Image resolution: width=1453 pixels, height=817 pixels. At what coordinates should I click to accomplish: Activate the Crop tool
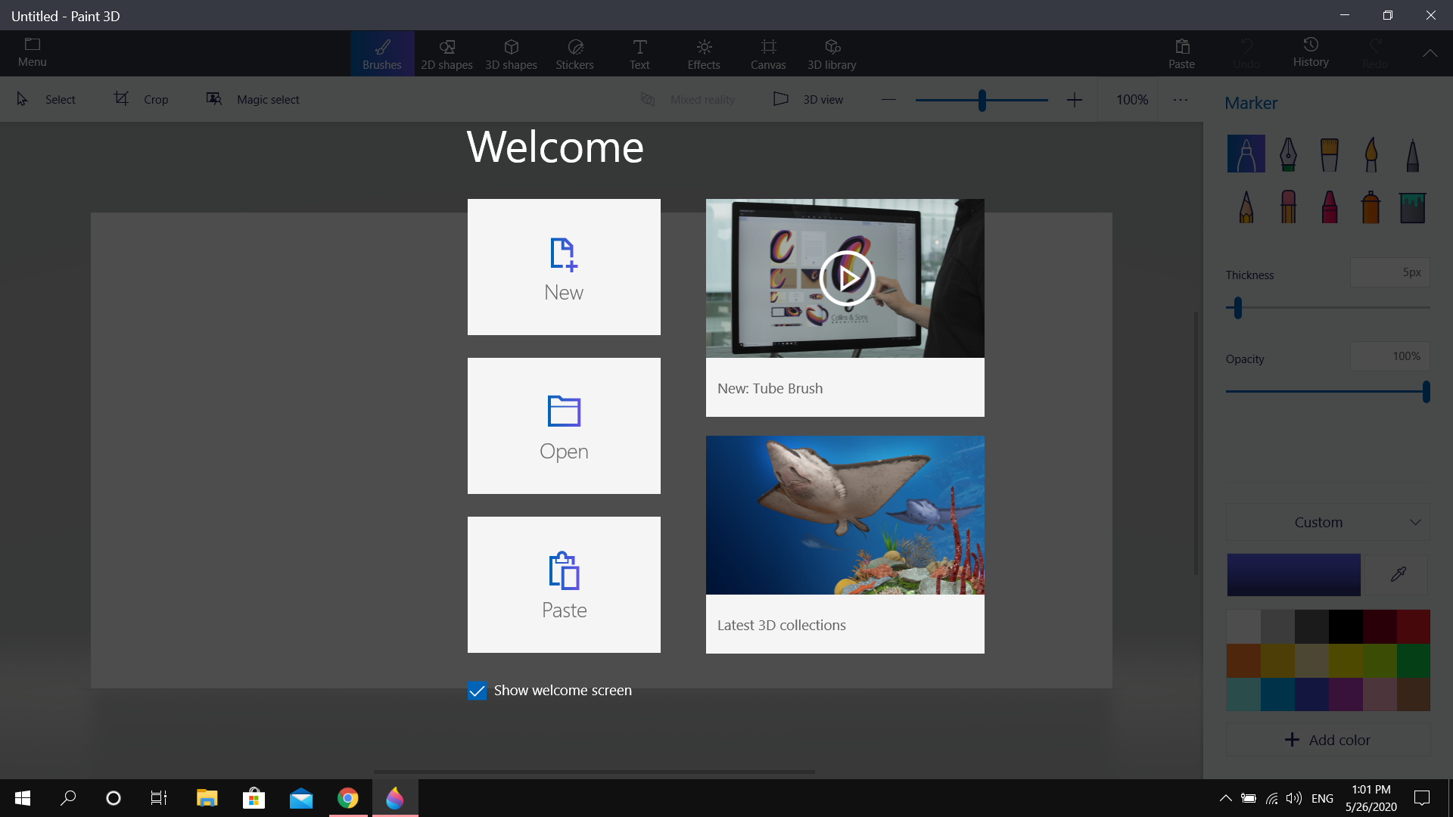coord(142,99)
